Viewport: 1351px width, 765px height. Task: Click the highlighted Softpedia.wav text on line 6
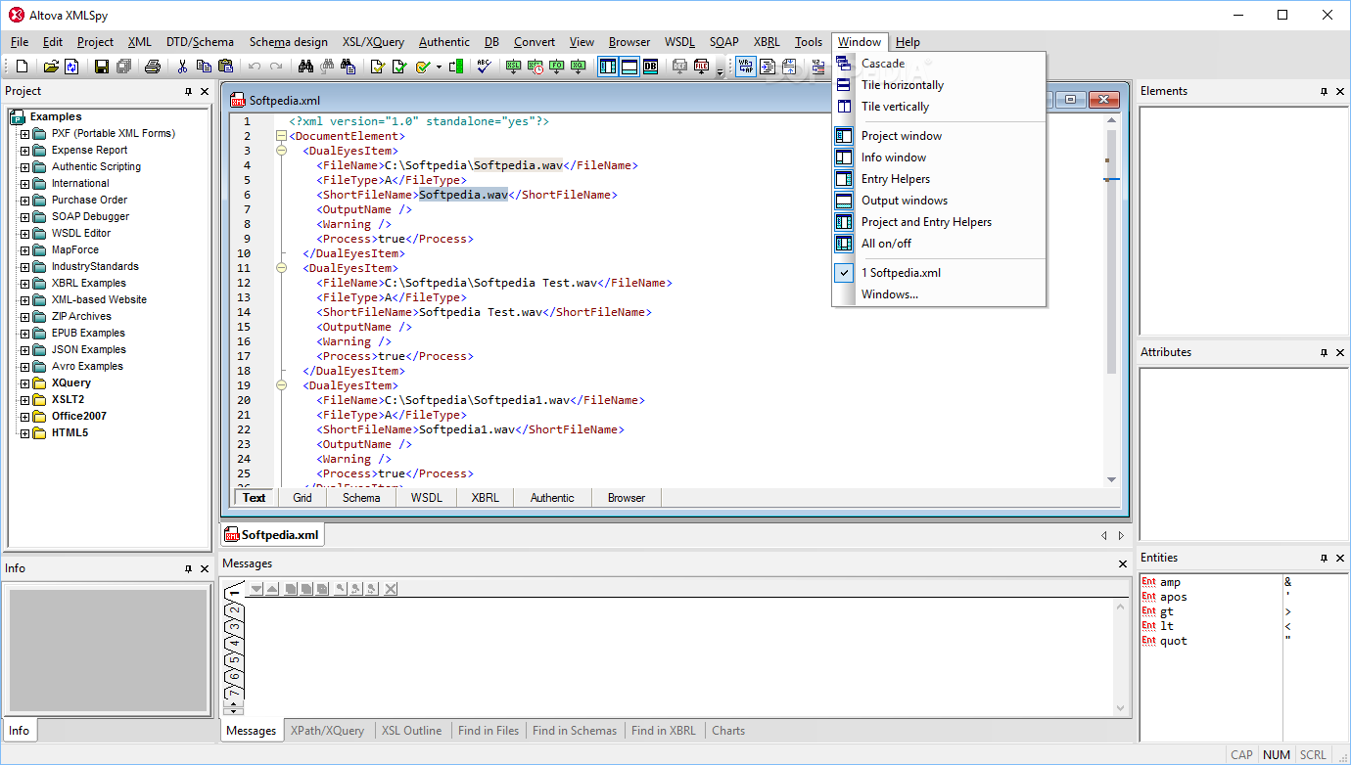coord(463,195)
